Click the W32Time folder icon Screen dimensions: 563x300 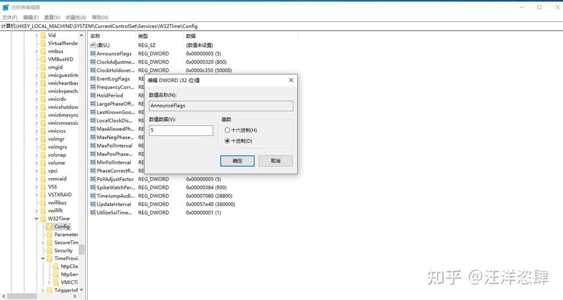43,218
